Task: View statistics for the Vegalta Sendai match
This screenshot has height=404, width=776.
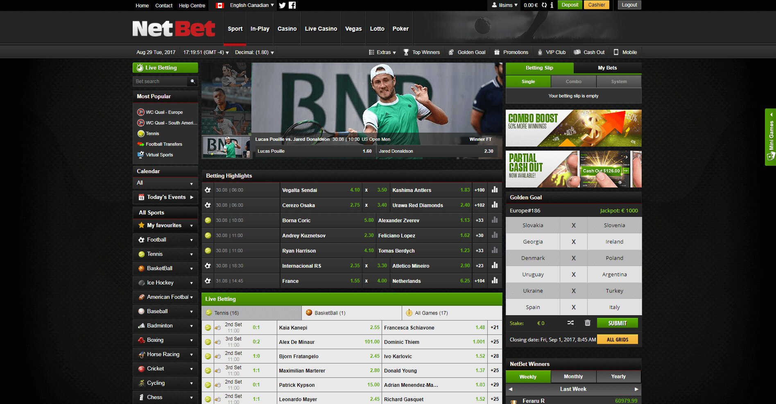Action: pyautogui.click(x=495, y=190)
